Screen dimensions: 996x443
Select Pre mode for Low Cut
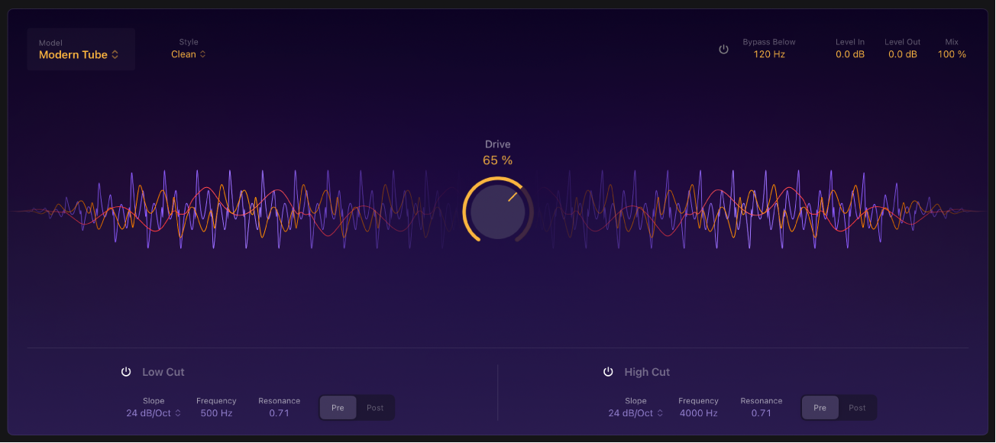338,408
